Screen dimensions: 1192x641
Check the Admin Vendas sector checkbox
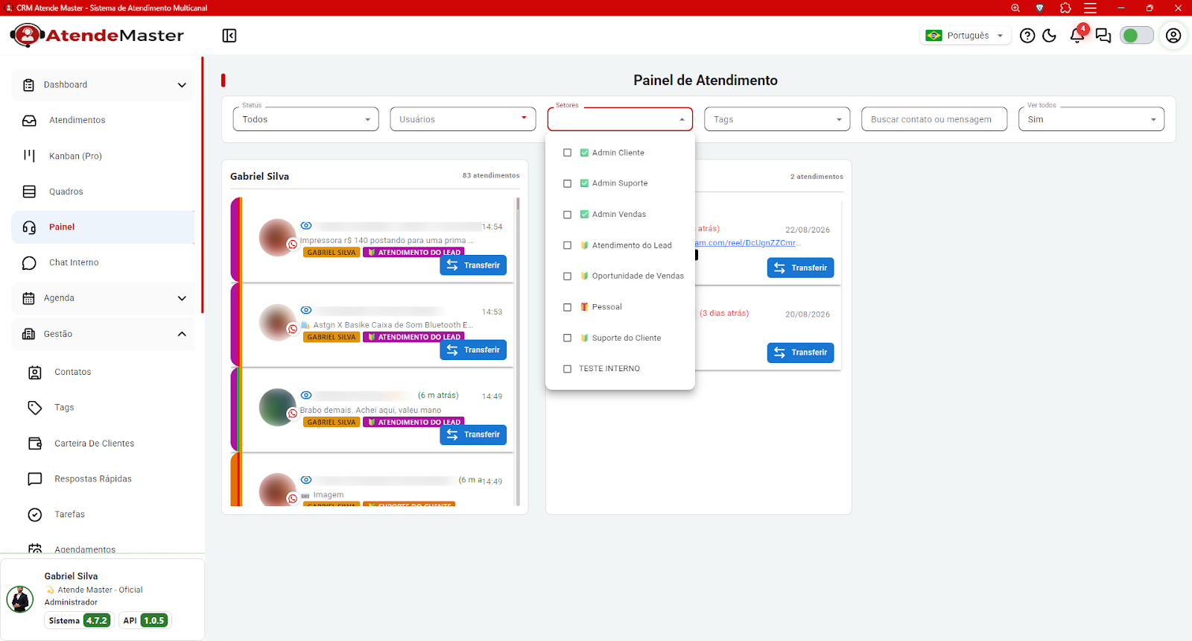click(x=567, y=215)
